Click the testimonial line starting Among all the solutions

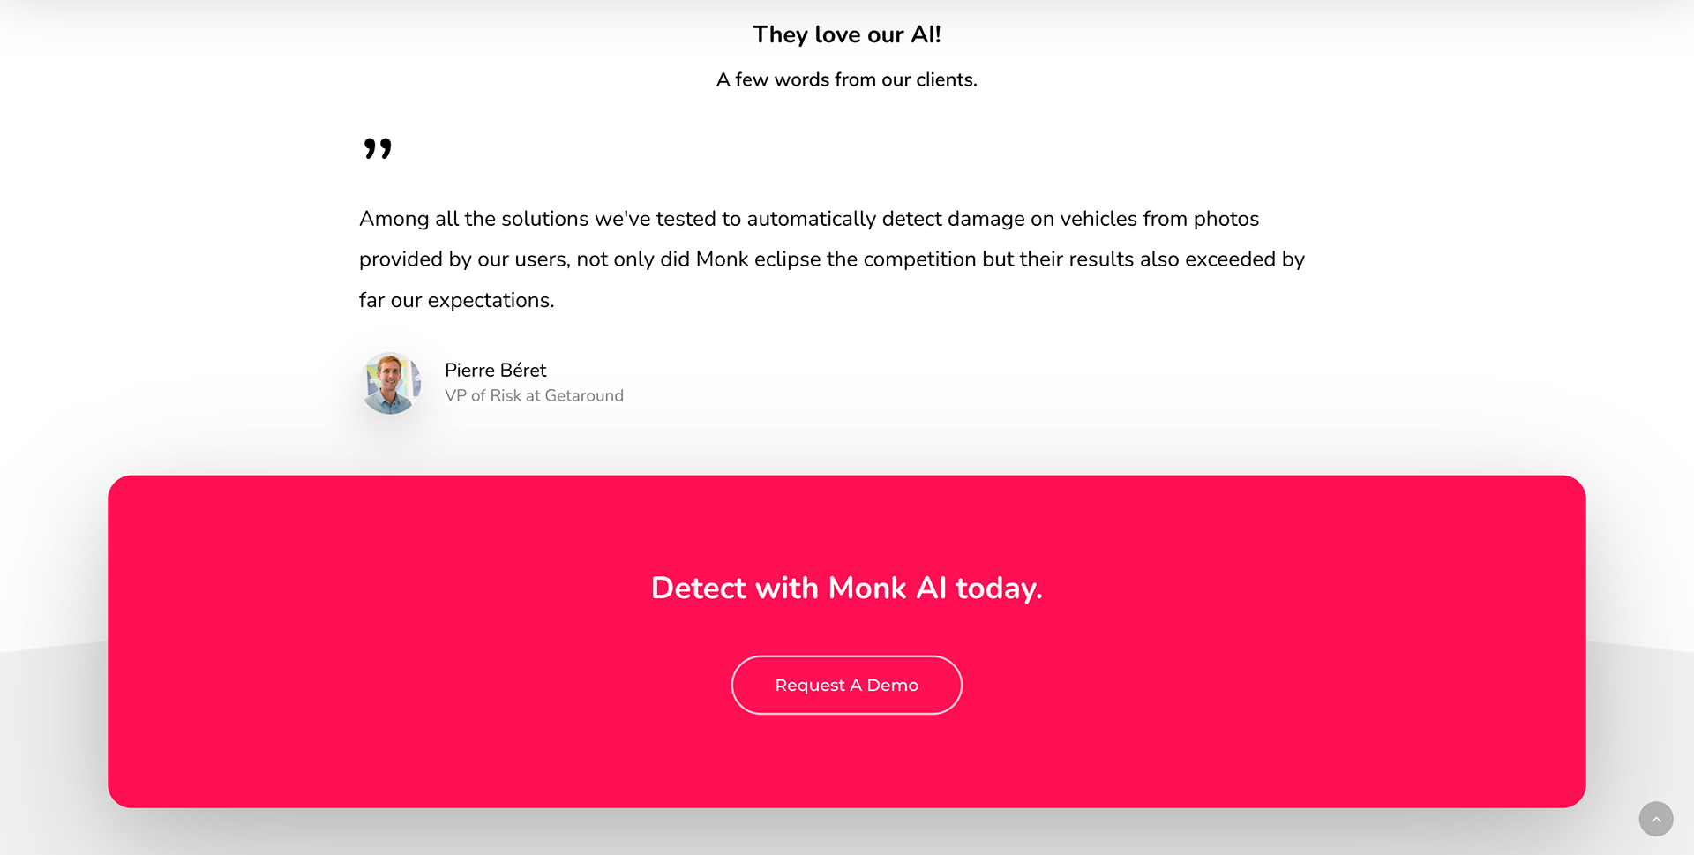(809, 219)
